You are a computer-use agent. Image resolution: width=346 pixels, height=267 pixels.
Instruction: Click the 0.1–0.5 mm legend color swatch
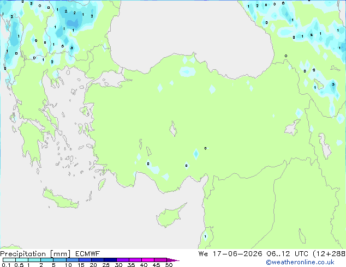point(9,260)
